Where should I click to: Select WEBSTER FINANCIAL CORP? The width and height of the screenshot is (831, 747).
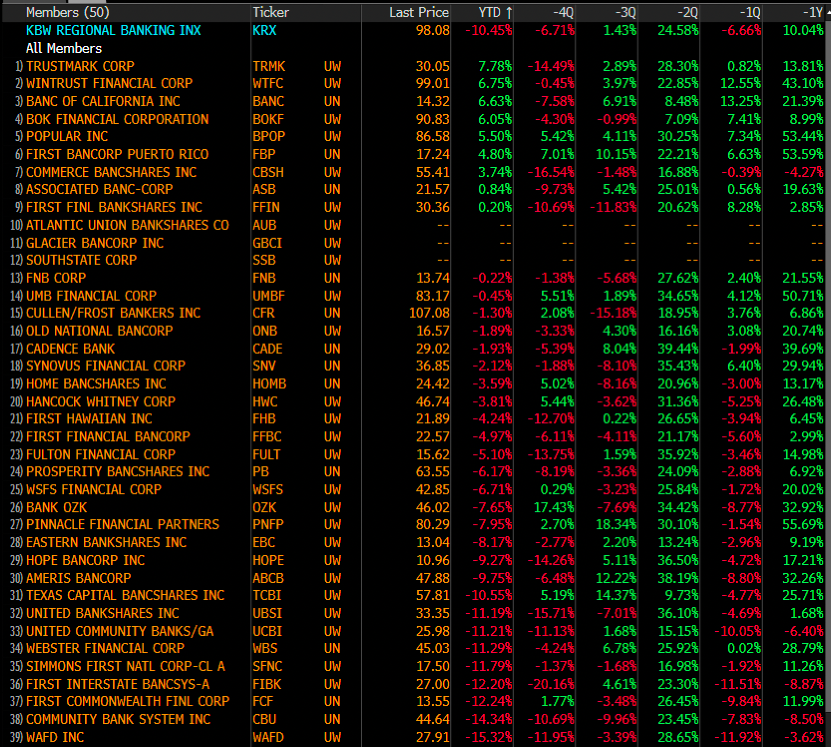[105, 648]
